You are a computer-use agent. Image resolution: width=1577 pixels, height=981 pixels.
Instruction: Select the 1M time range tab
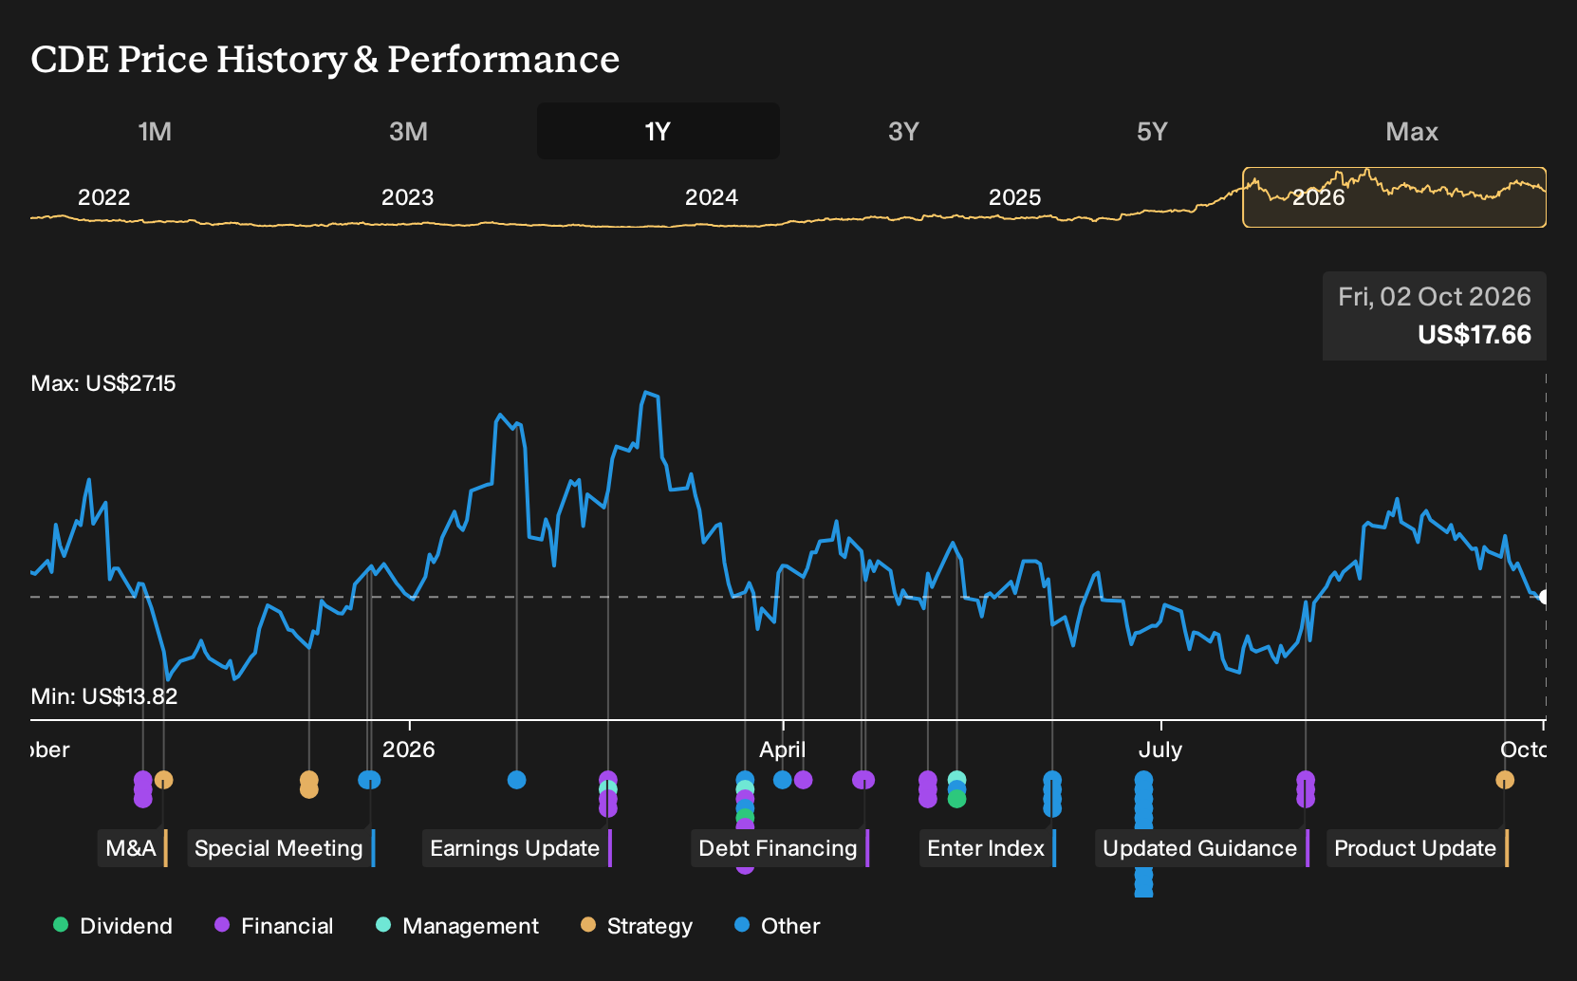point(155,131)
